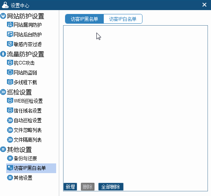The image size is (211, 196).
Task: Open 文件隔离列表 settings
Action: pos(24,140)
